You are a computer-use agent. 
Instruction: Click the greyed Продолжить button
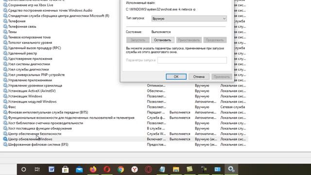pyautogui.click(x=215, y=40)
